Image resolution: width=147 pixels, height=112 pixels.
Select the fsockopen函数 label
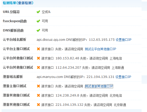(x=15, y=21)
